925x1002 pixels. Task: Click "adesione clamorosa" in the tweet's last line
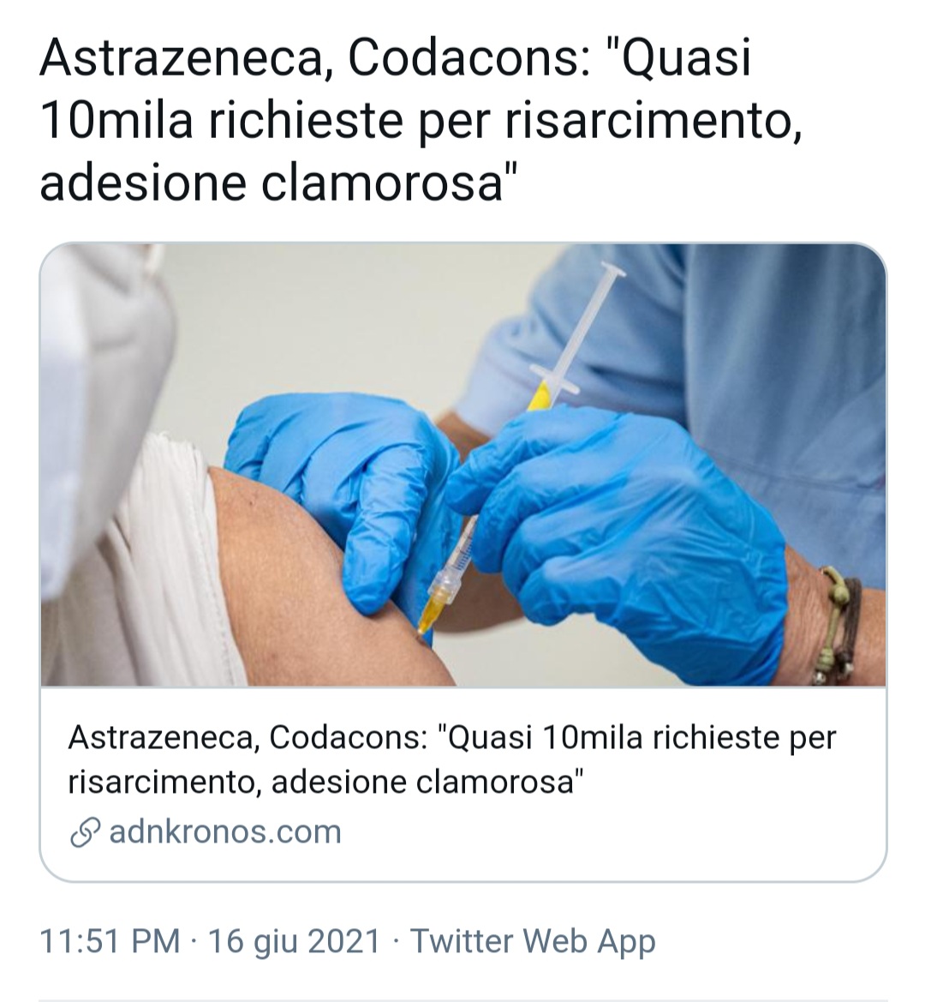[272, 183]
